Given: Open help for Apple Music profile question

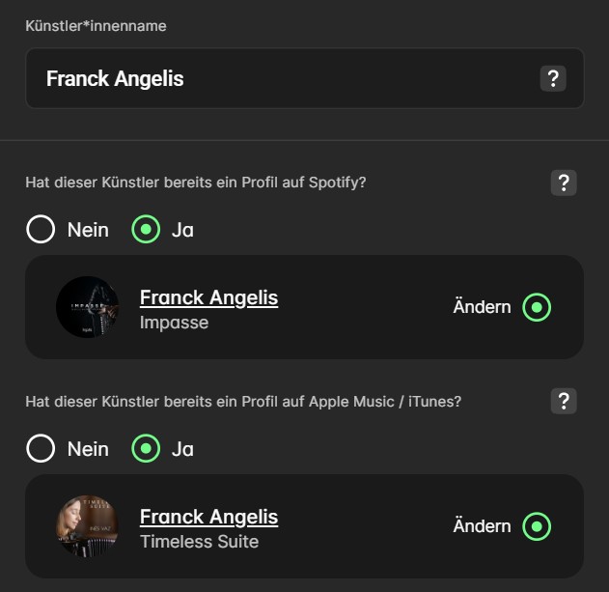Looking at the screenshot, I should click(564, 401).
